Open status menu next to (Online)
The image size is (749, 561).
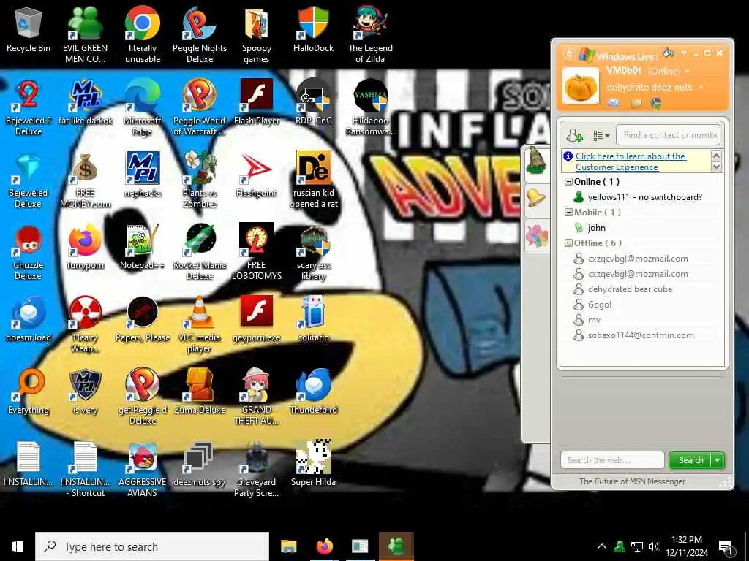point(687,72)
